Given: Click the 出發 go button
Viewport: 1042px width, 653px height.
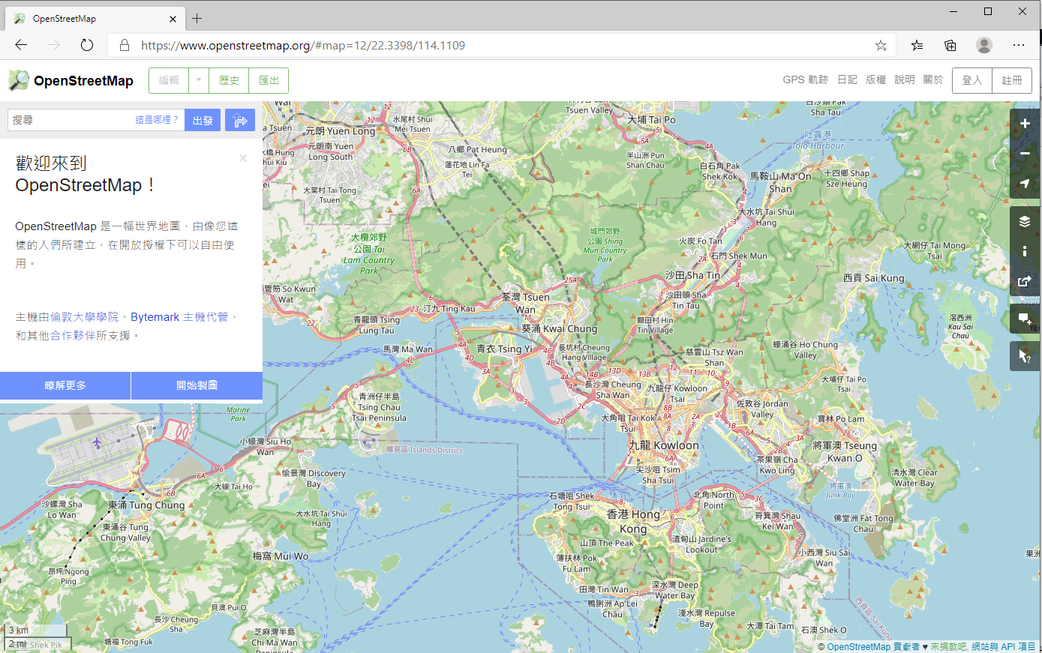Looking at the screenshot, I should [x=203, y=120].
